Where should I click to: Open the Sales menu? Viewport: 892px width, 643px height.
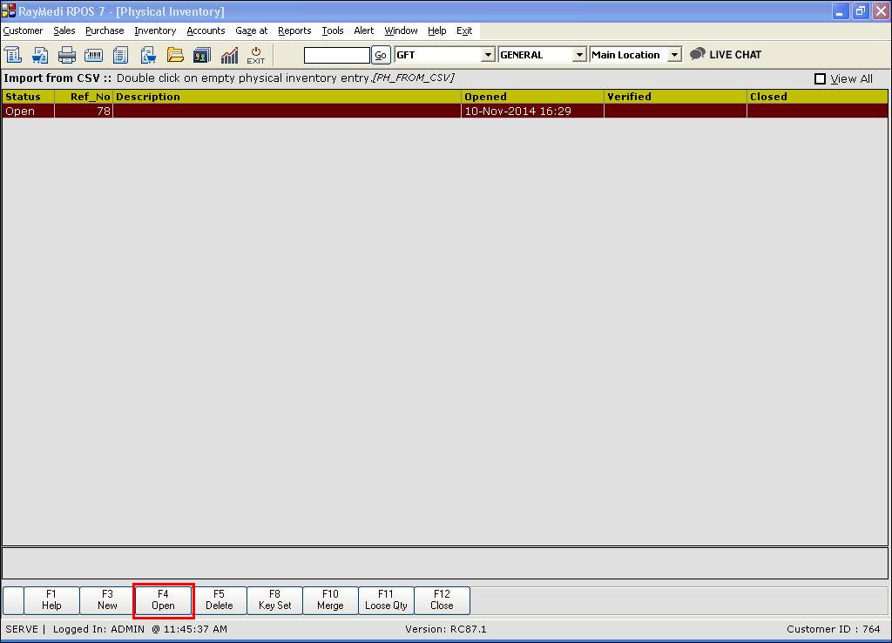[x=64, y=30]
